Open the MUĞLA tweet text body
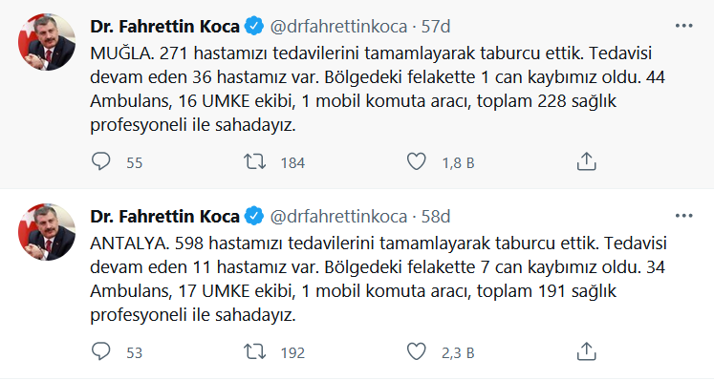Image resolution: width=714 pixels, height=381 pixels. 378,89
